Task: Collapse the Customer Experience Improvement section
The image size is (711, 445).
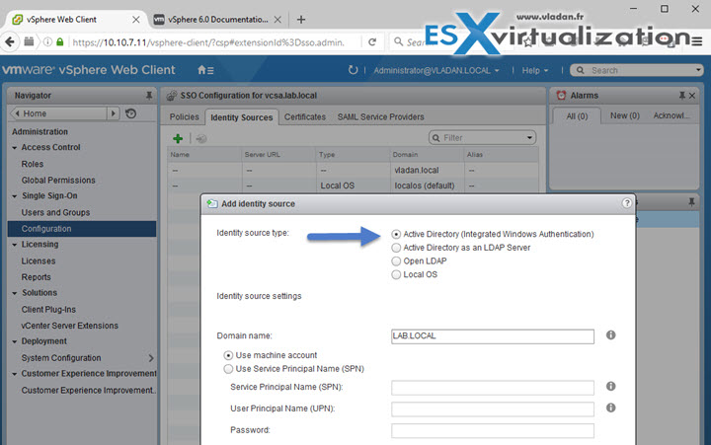Action: (15, 374)
